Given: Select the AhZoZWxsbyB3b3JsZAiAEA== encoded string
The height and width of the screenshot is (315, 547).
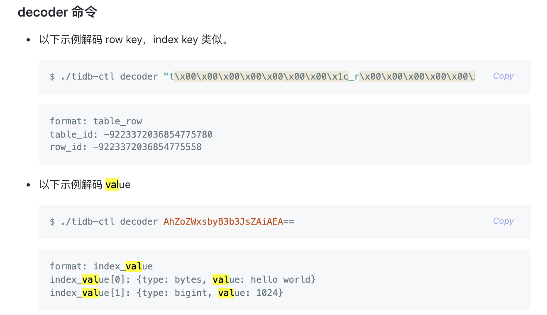Looking at the screenshot, I should (x=228, y=221).
